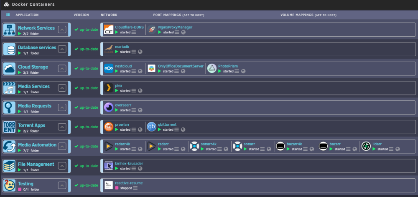Click the lidarr container icon

pos(366,146)
